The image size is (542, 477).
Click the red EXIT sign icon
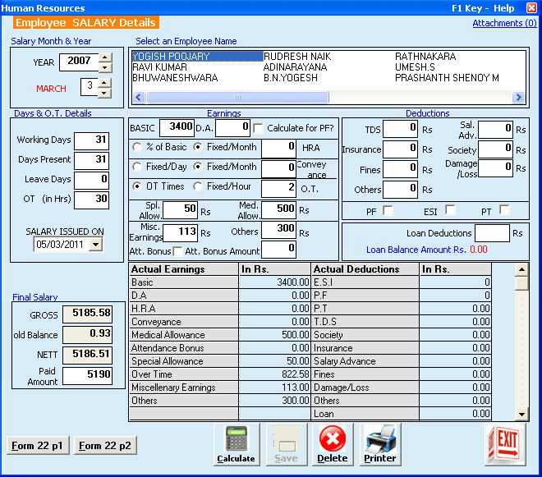(x=505, y=444)
